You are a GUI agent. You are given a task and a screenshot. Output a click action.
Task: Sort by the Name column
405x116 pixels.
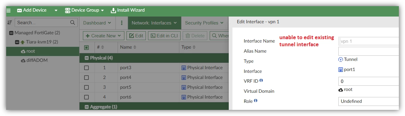click(128, 47)
